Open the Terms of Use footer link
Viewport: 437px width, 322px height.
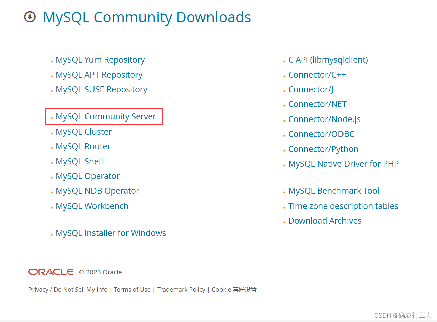point(132,290)
